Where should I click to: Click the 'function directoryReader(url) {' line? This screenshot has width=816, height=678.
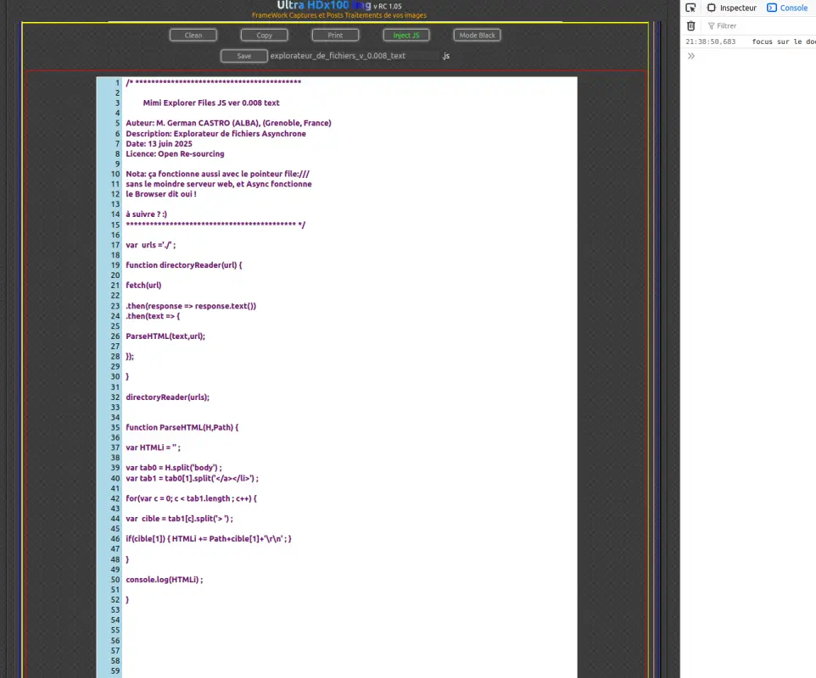pos(184,265)
